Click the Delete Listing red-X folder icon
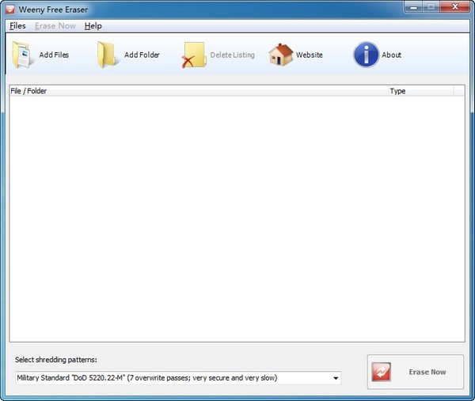 (x=194, y=55)
